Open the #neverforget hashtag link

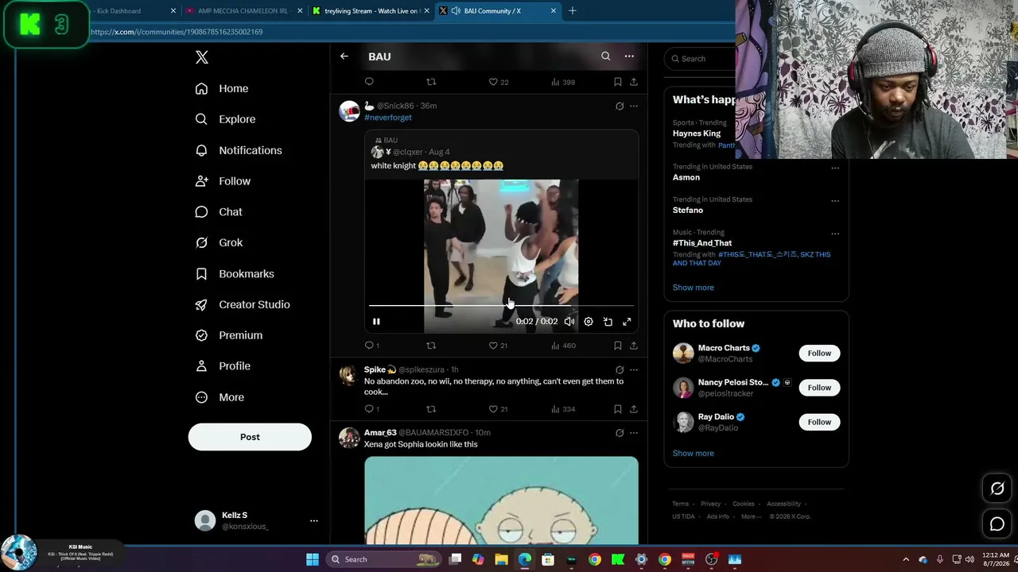coord(388,118)
